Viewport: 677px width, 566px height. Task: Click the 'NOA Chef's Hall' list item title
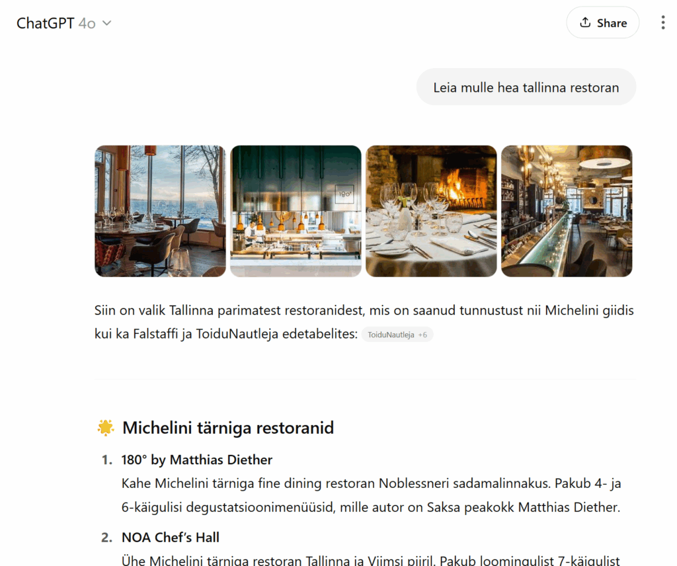coord(171,538)
